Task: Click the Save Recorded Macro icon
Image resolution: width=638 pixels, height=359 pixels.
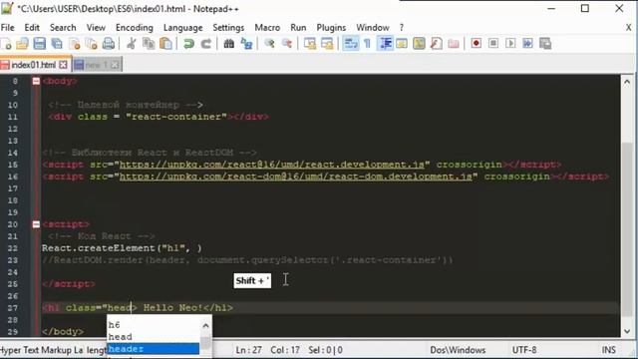Action: [x=545, y=44]
